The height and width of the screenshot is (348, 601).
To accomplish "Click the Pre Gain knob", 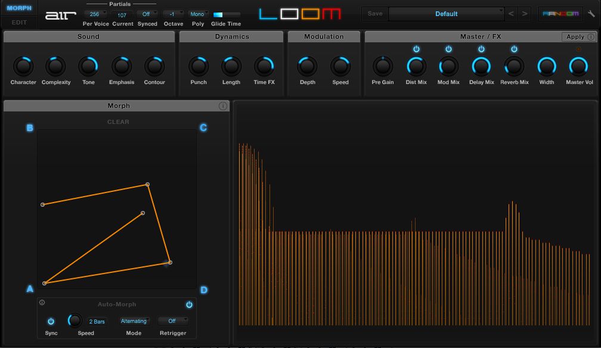I will click(383, 66).
